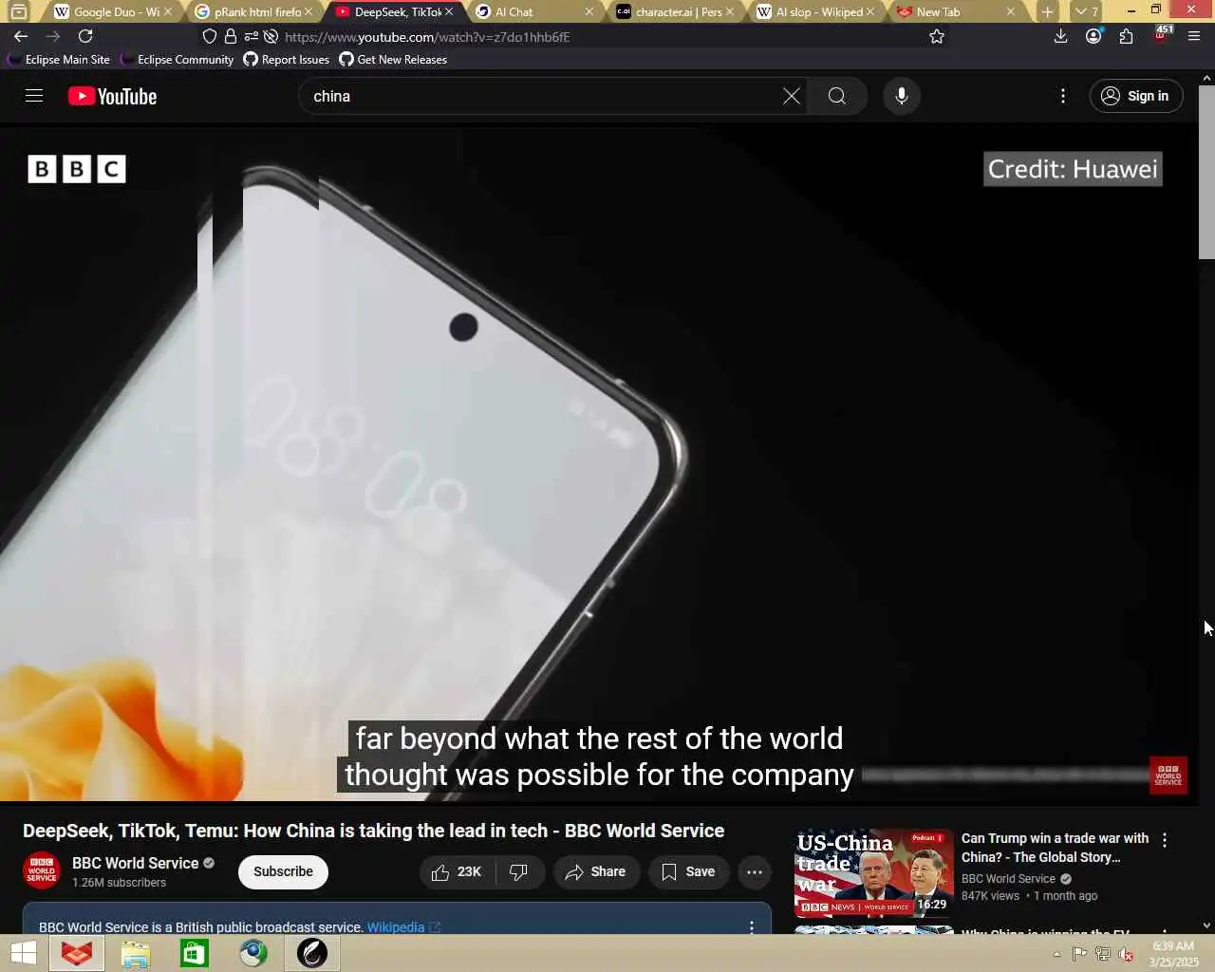Click the BBC World Service watermark on video
1215x972 pixels.
tap(1168, 775)
